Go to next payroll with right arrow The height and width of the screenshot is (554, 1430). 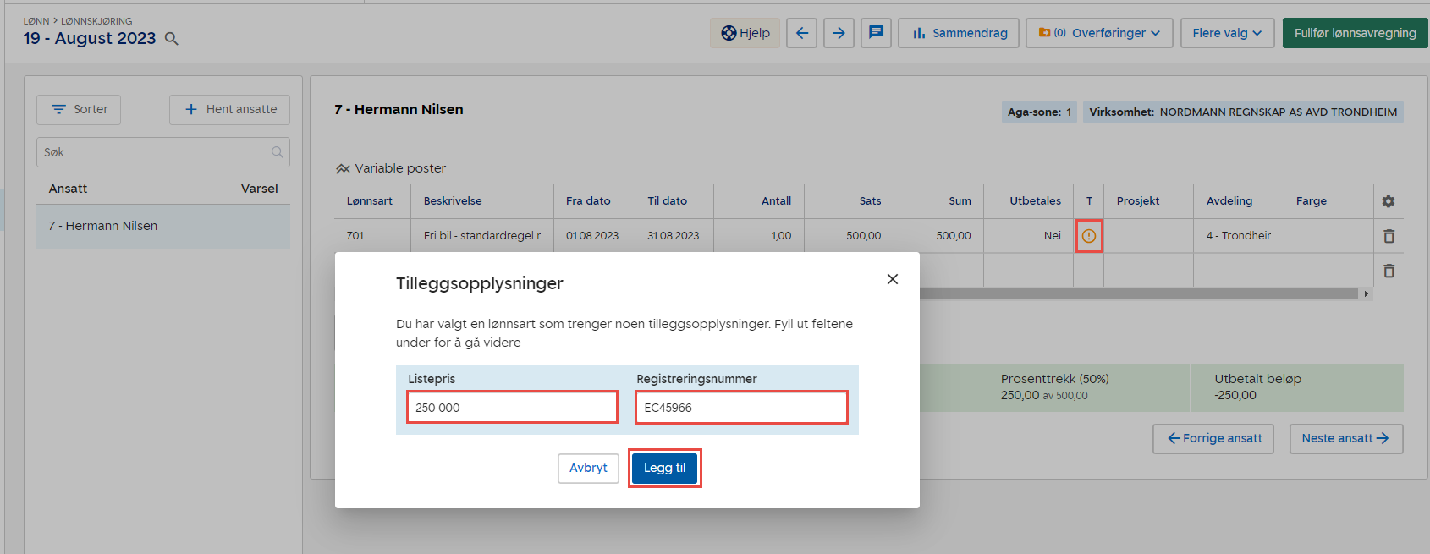[838, 33]
